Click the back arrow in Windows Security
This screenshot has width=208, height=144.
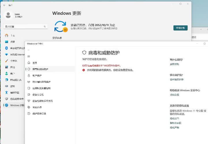(29, 50)
